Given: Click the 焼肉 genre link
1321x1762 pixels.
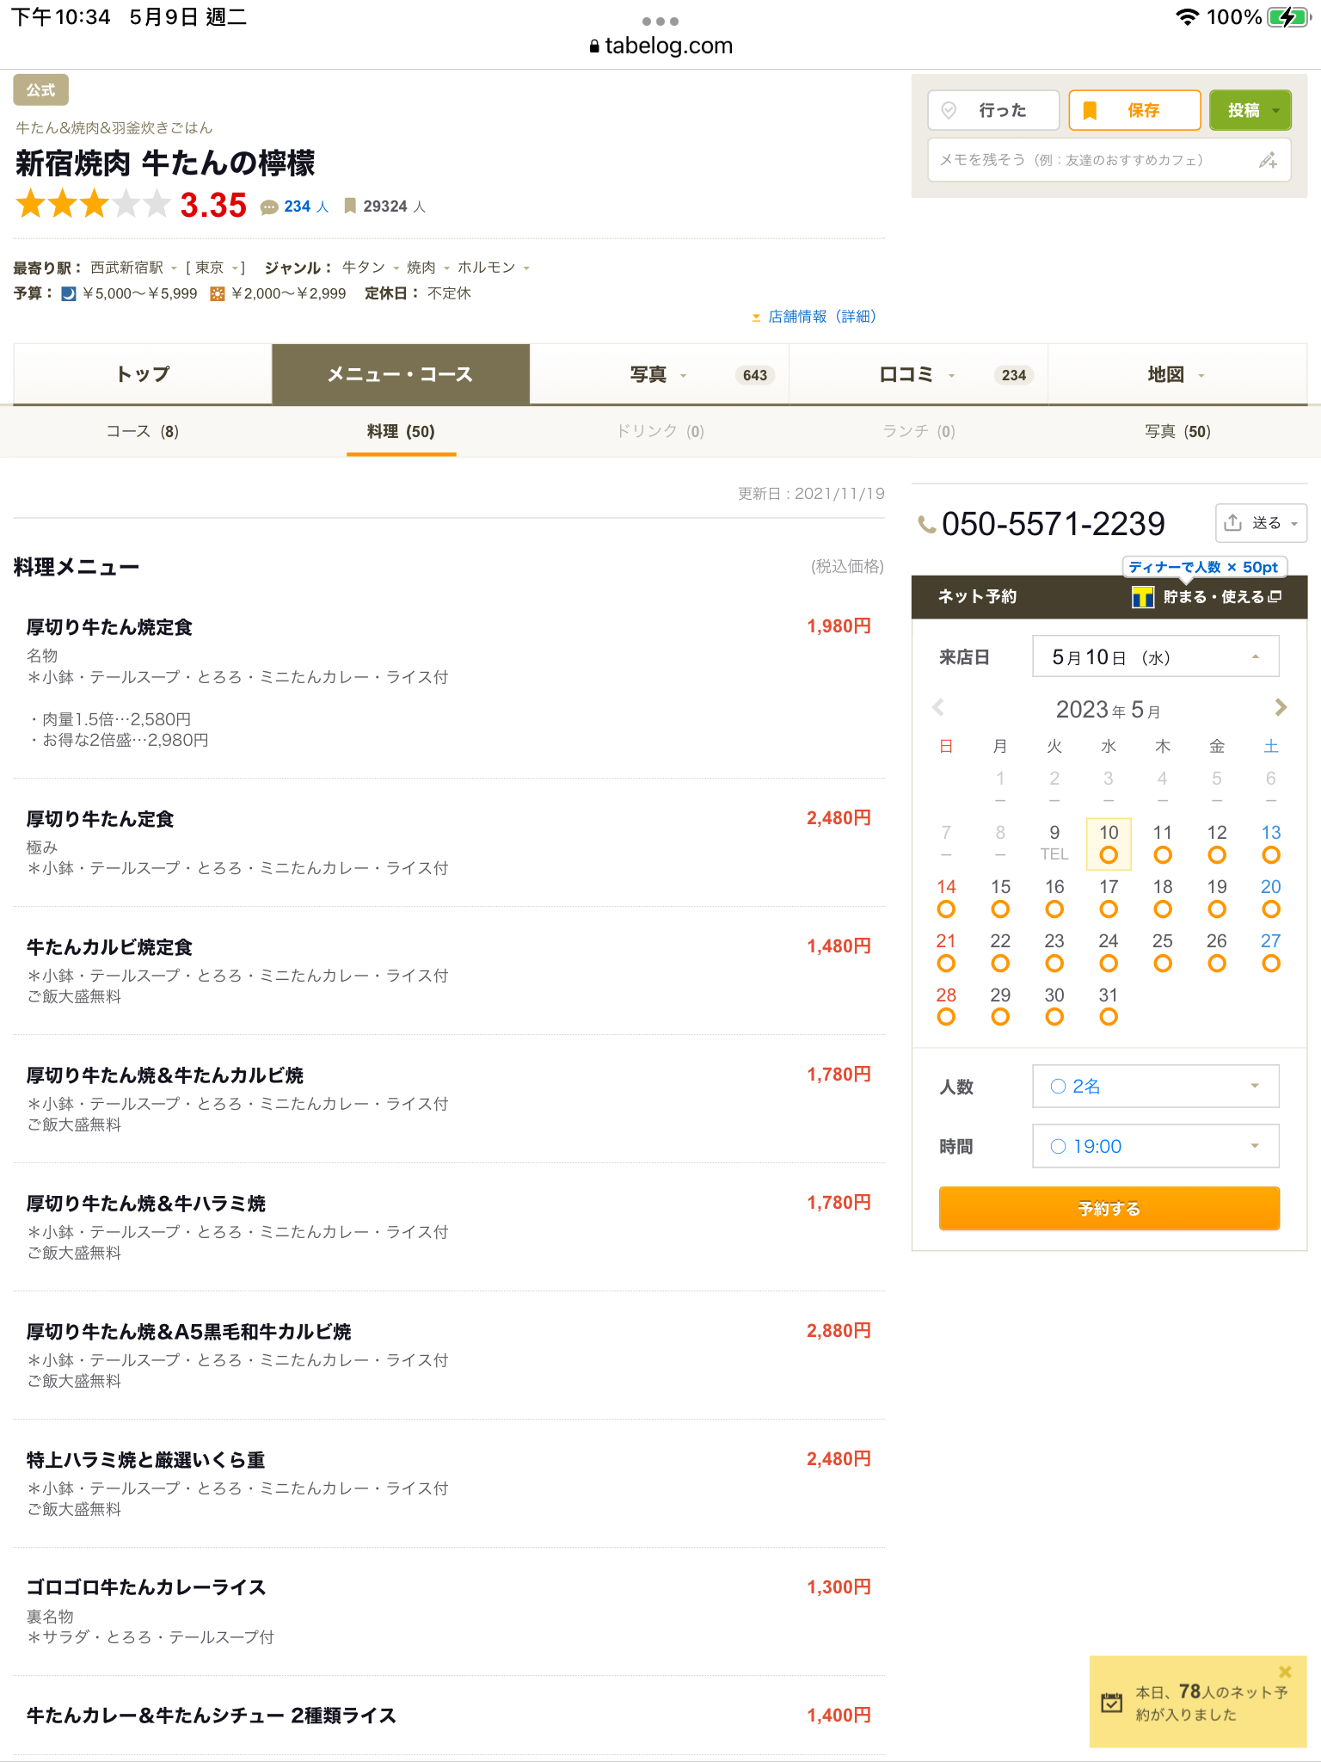Looking at the screenshot, I should pos(421,268).
